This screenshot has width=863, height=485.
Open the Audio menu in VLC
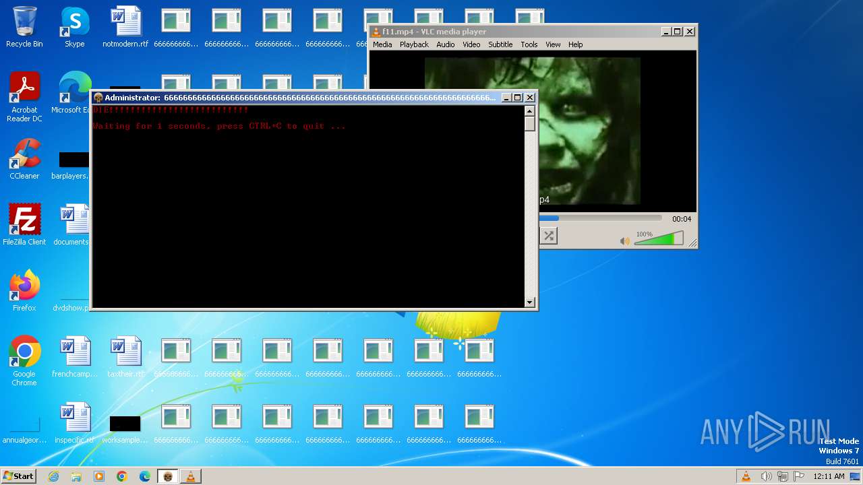[x=445, y=44]
